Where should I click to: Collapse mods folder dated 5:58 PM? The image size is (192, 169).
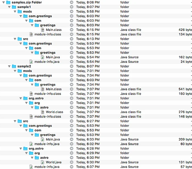(x=15, y=12)
